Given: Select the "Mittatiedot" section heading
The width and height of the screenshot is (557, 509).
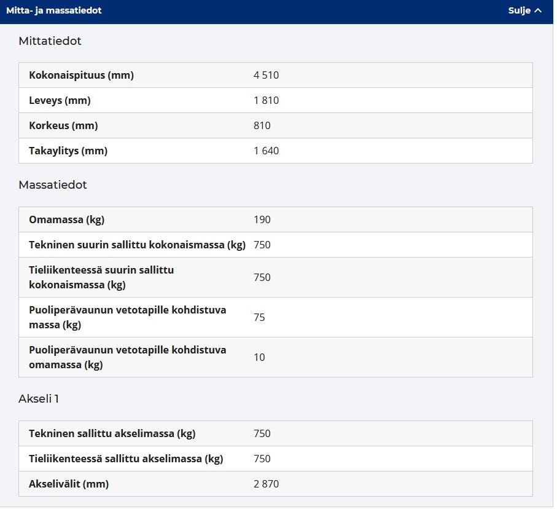Looking at the screenshot, I should [50, 41].
